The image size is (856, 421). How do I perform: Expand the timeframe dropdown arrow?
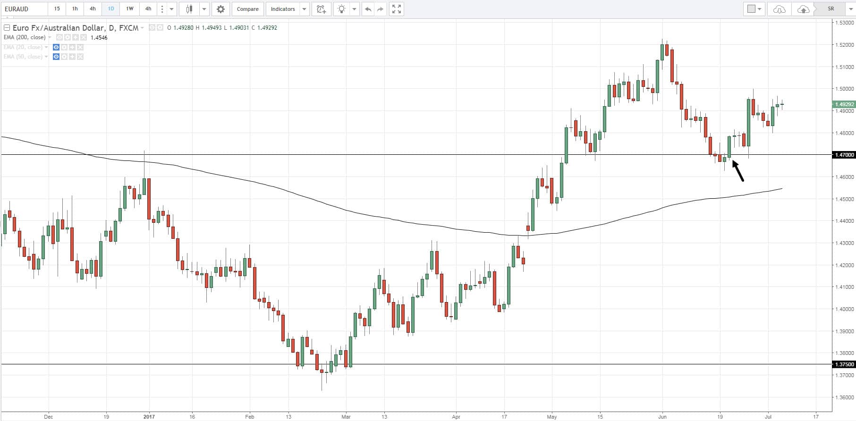click(x=171, y=9)
